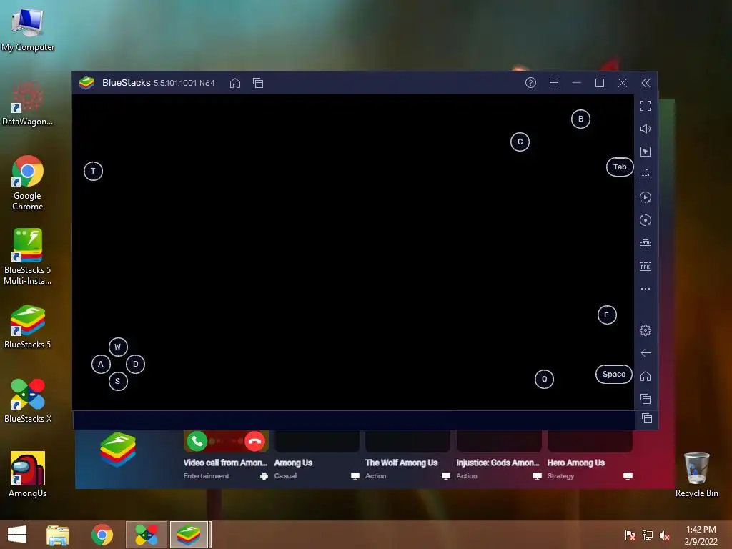Click the C key overlay control
Image resolution: width=732 pixels, height=549 pixels.
pyautogui.click(x=520, y=142)
